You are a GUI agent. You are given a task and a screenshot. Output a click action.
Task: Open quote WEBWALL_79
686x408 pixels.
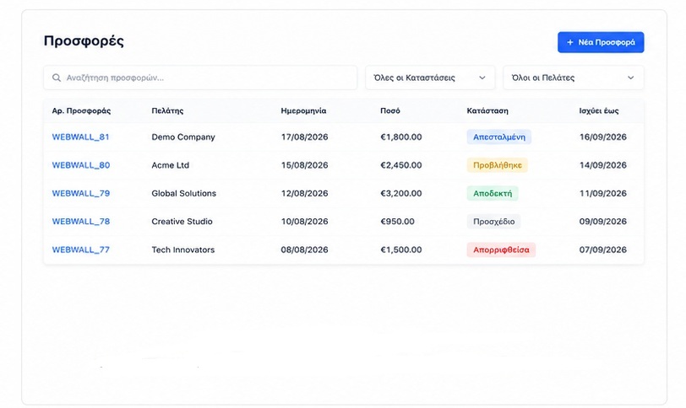click(x=81, y=193)
